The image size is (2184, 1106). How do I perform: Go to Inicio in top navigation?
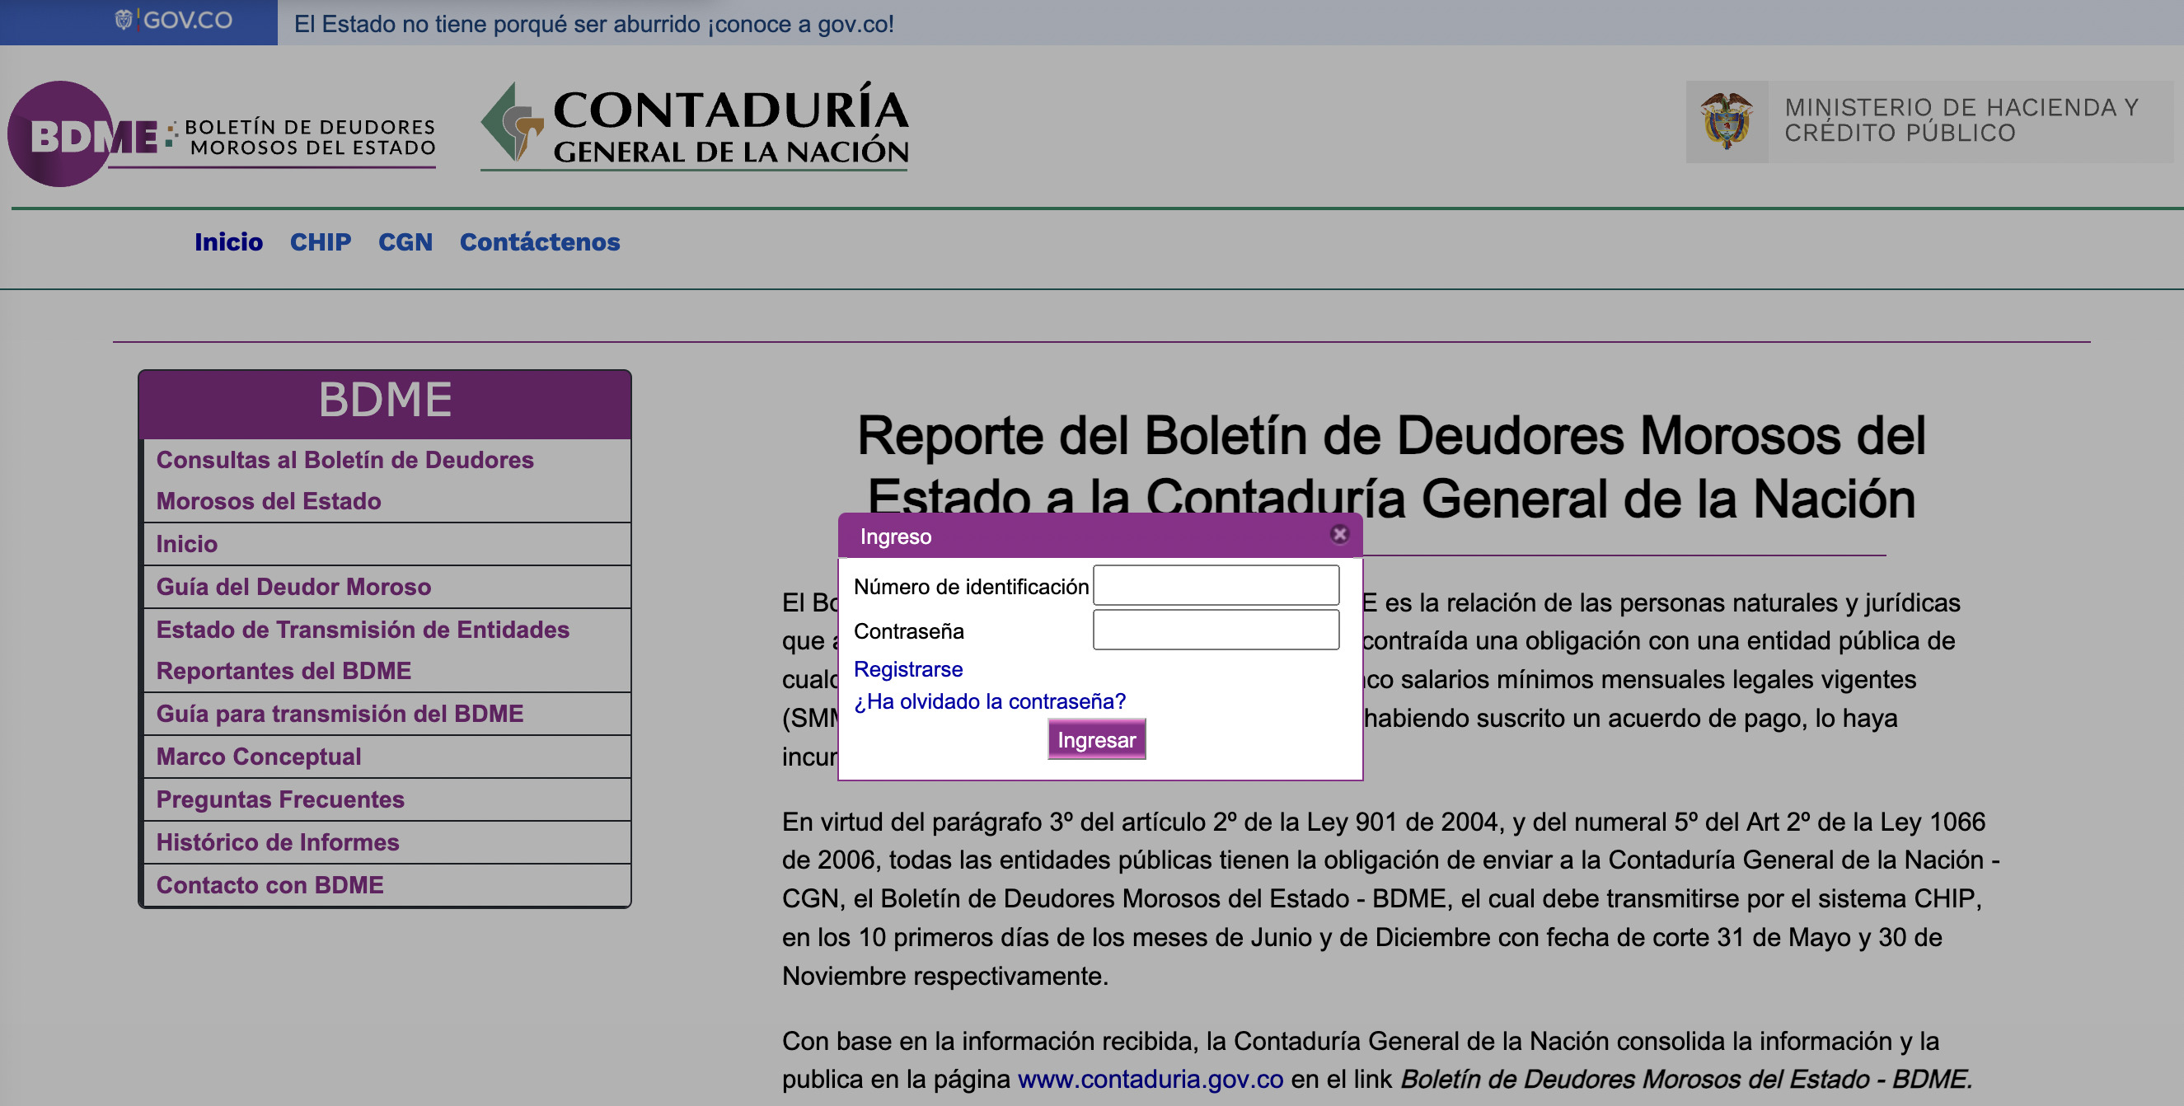(x=228, y=242)
